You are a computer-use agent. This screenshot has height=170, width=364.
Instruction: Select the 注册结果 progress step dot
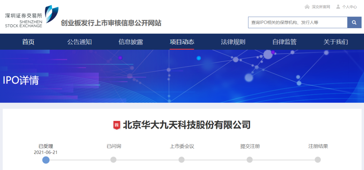click(x=318, y=160)
